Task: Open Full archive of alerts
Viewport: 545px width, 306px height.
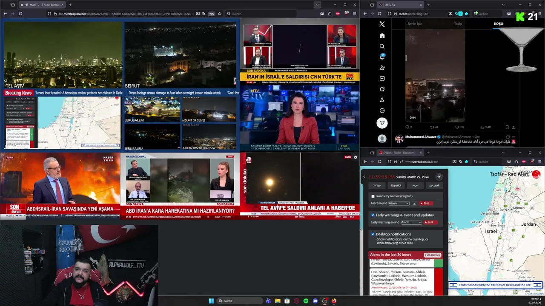Action: coord(432,255)
